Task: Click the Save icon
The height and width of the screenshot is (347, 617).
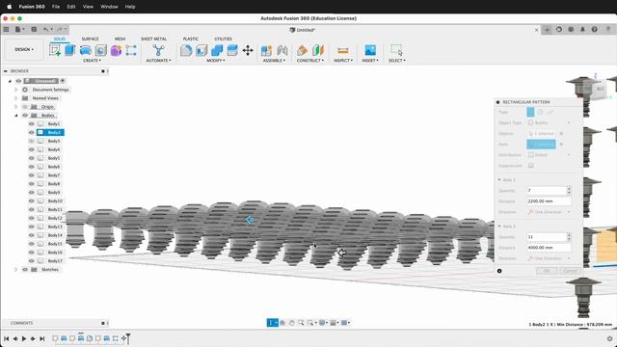Action: coord(35,30)
